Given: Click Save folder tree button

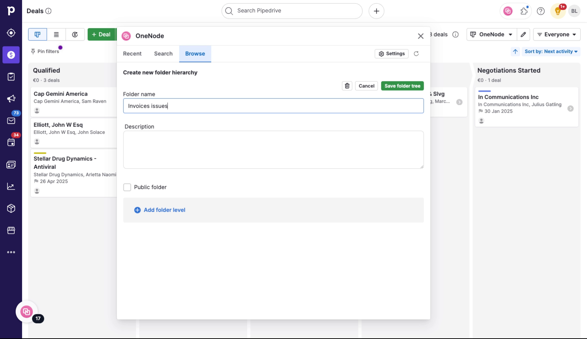Looking at the screenshot, I should pos(402,86).
